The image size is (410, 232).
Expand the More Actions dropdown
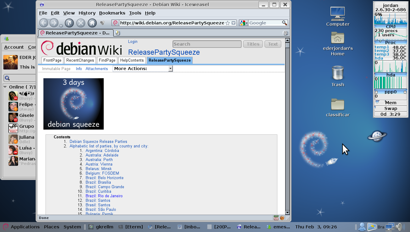(x=143, y=69)
